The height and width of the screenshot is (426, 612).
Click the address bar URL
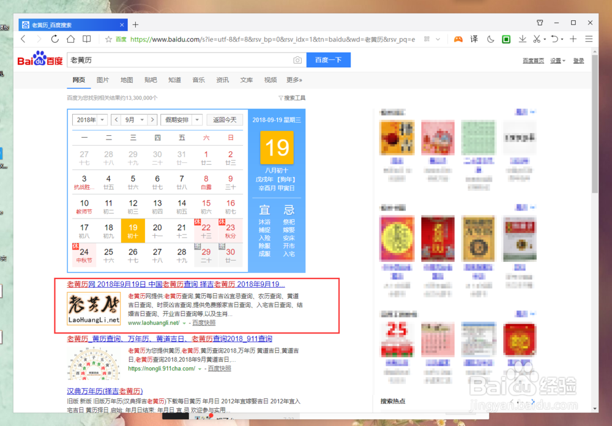pyautogui.click(x=272, y=39)
